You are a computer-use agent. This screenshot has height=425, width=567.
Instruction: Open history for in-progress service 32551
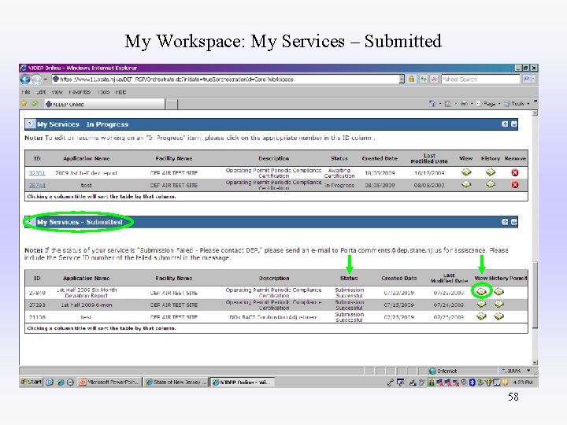[491, 172]
